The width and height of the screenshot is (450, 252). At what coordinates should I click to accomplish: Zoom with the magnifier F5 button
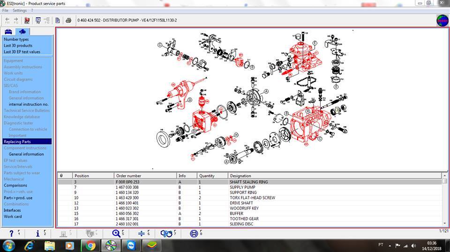pyautogui.click(x=116, y=233)
